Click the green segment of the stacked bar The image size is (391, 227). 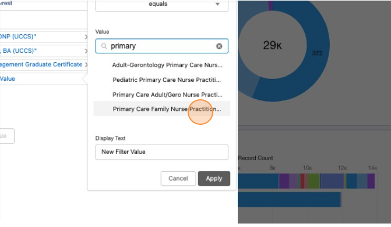pyautogui.click(x=313, y=181)
